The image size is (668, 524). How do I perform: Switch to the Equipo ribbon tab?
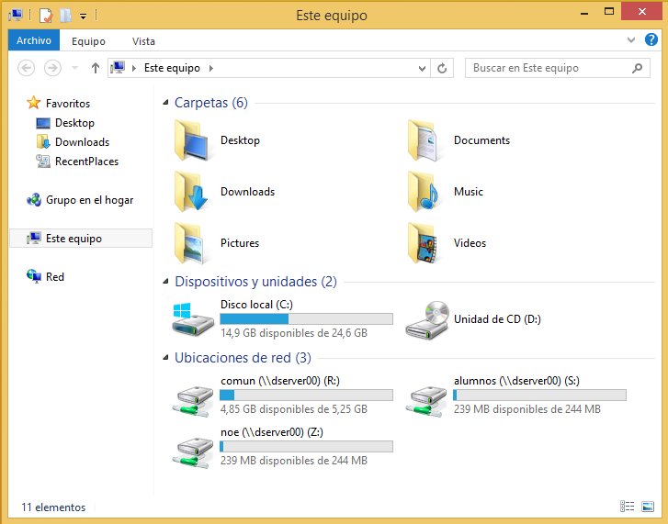point(88,41)
